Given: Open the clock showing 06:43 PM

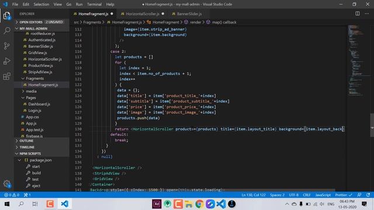Looking at the screenshot, I should tap(347, 204).
